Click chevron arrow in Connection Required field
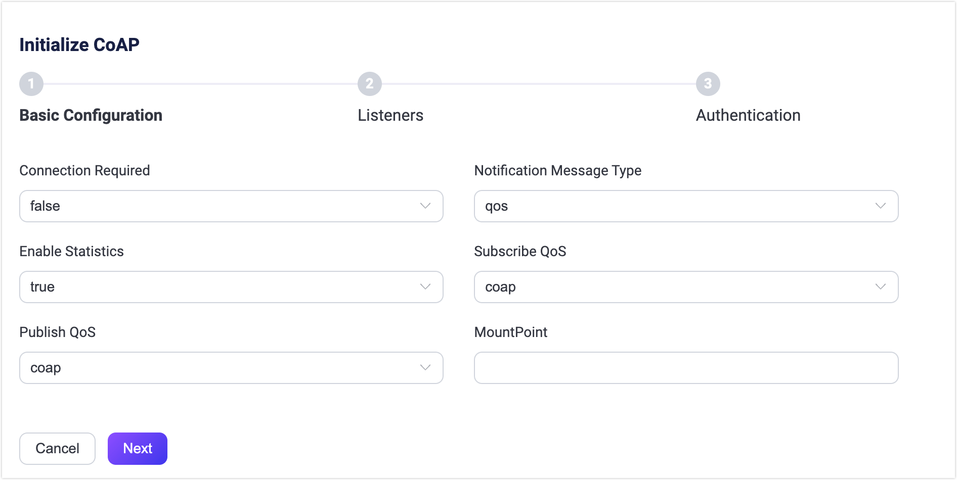 click(425, 206)
